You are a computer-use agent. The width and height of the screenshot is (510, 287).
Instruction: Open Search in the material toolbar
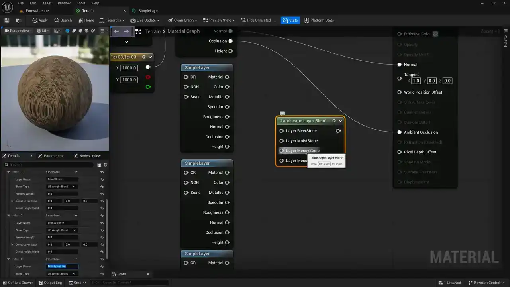tap(63, 20)
